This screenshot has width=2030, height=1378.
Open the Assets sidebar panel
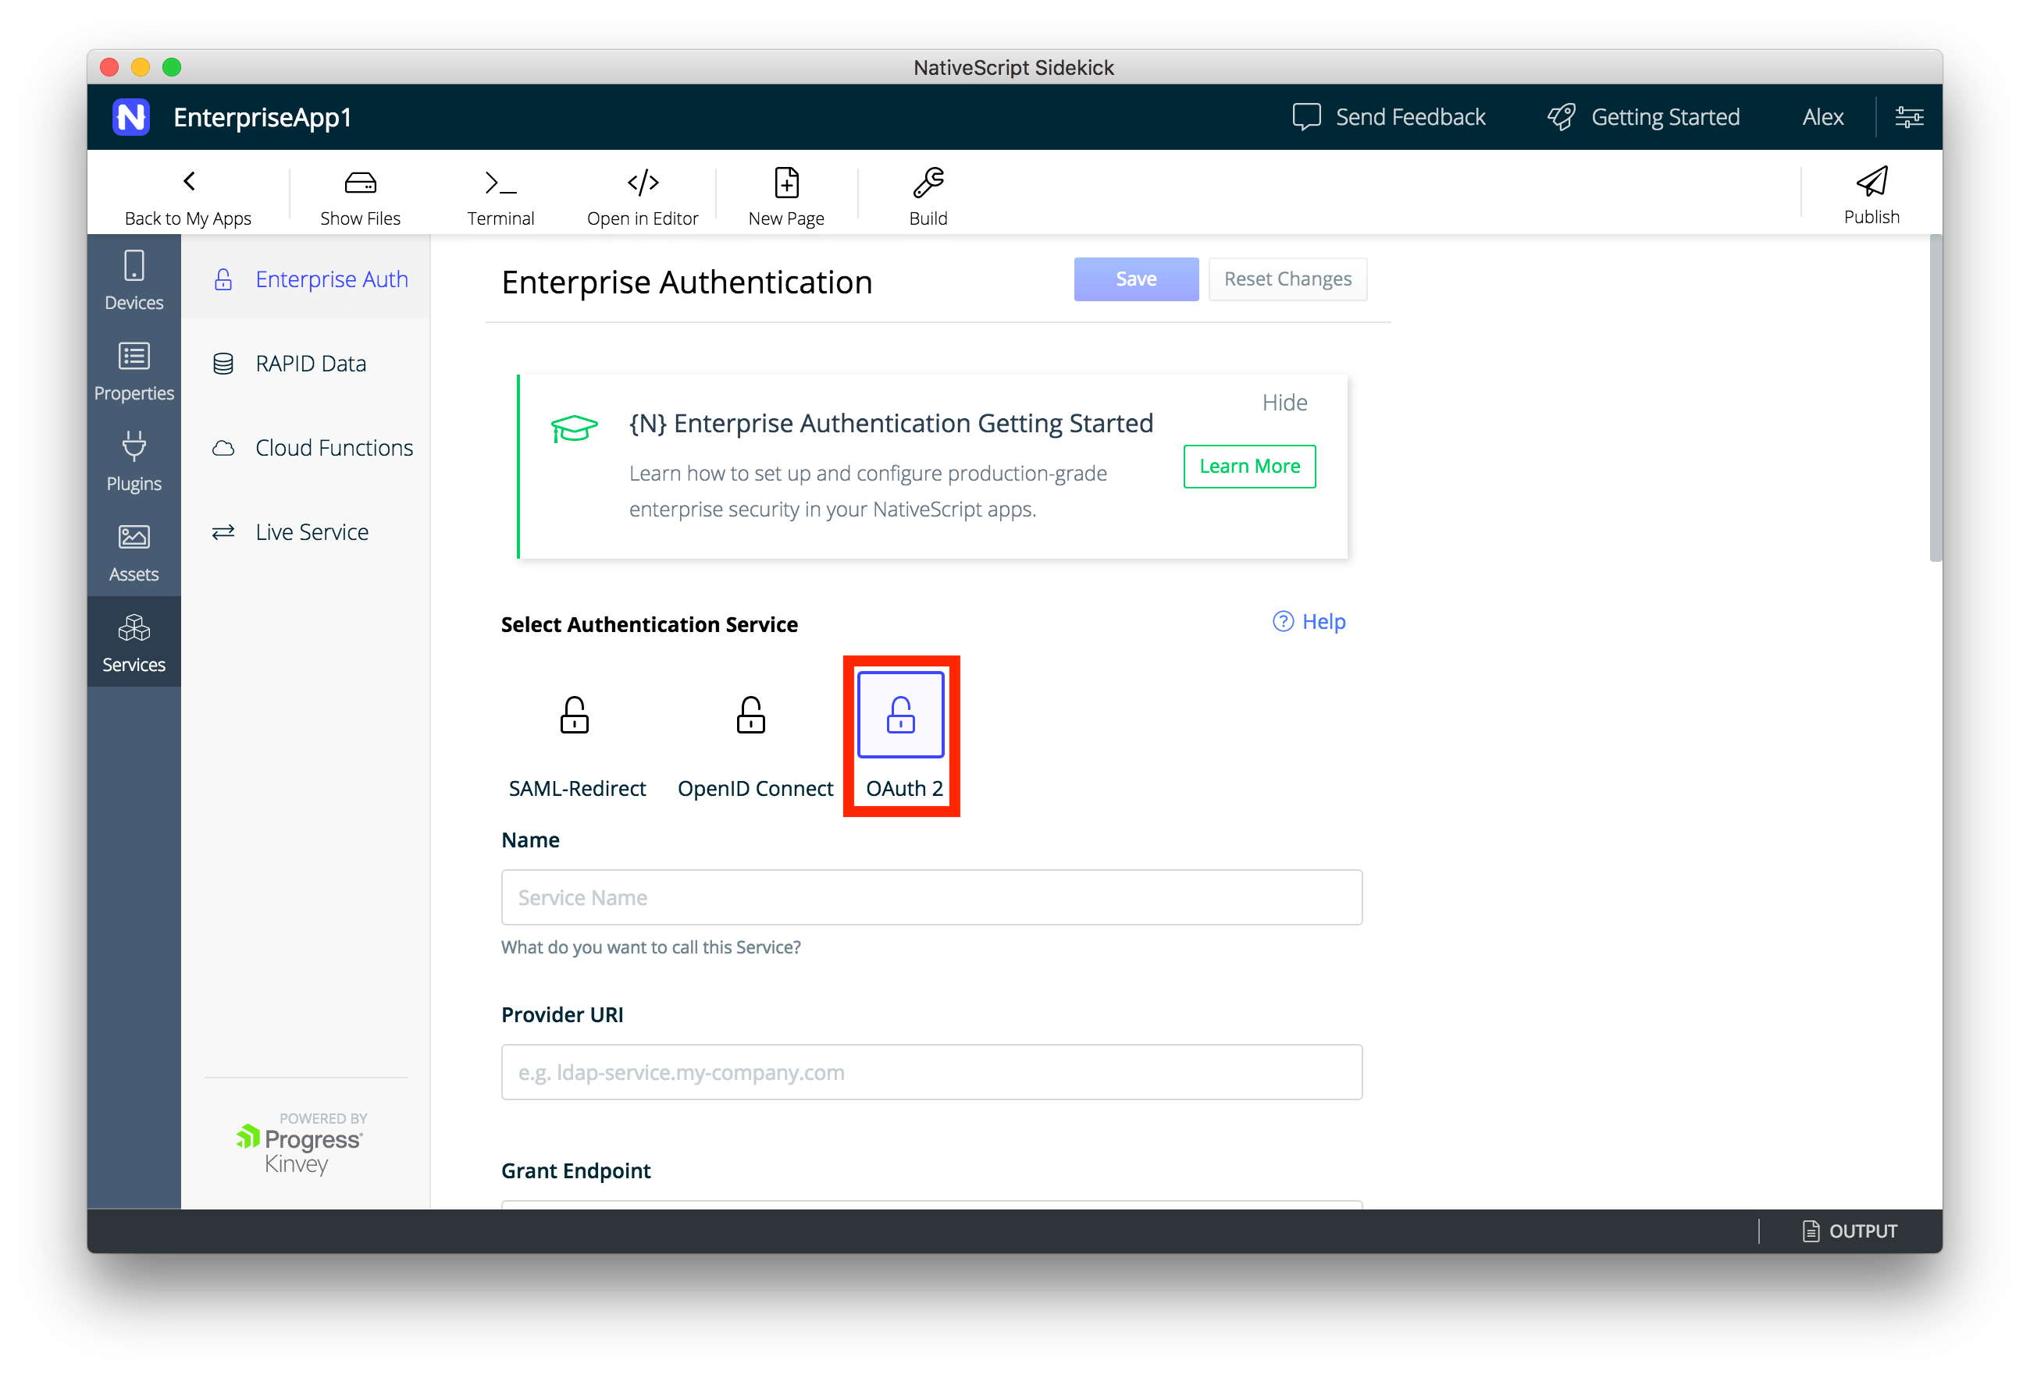click(x=134, y=552)
